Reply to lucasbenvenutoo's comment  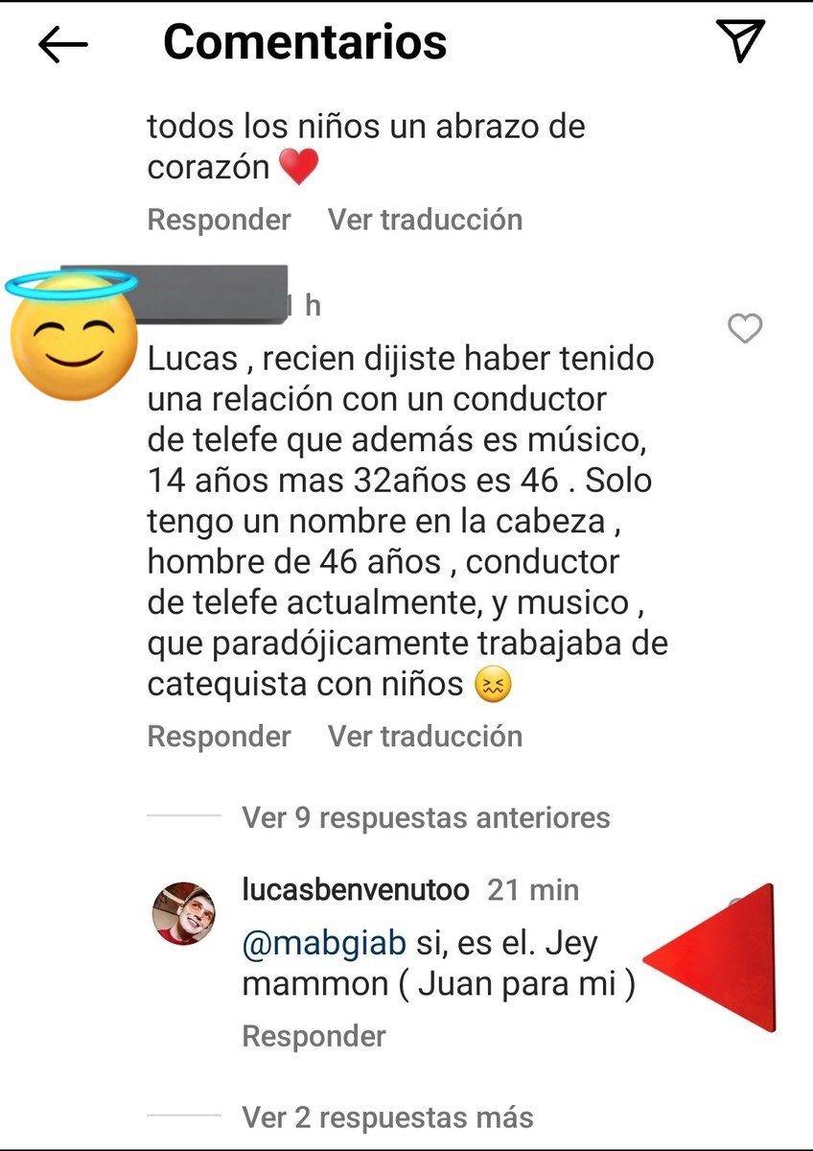click(x=314, y=1037)
